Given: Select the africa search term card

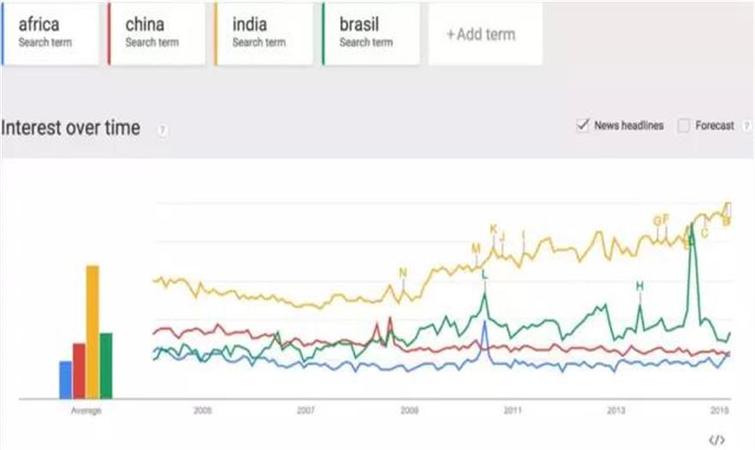Looking at the screenshot, I should pos(51,34).
